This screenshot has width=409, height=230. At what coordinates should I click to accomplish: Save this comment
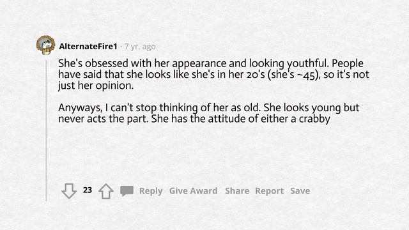coord(300,191)
